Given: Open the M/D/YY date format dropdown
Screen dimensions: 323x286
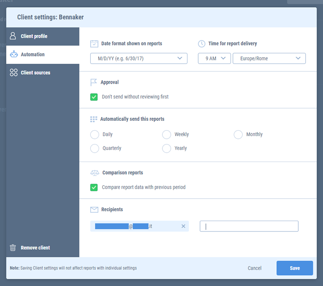Looking at the screenshot, I should tap(139, 58).
